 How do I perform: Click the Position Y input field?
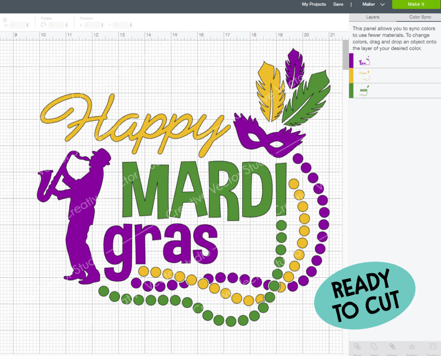[121, 25]
